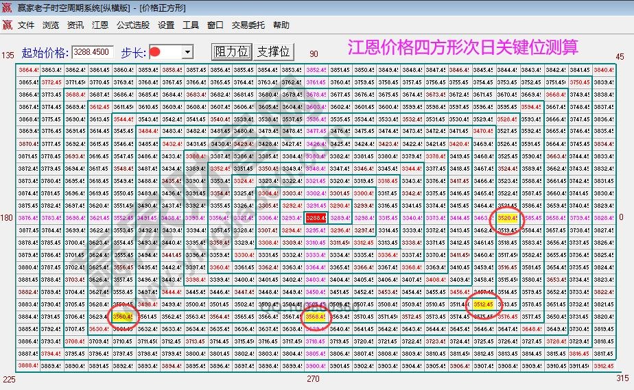Screen dimensions: 634x390
Task: Open the 资讯 menu
Action: 75,25
